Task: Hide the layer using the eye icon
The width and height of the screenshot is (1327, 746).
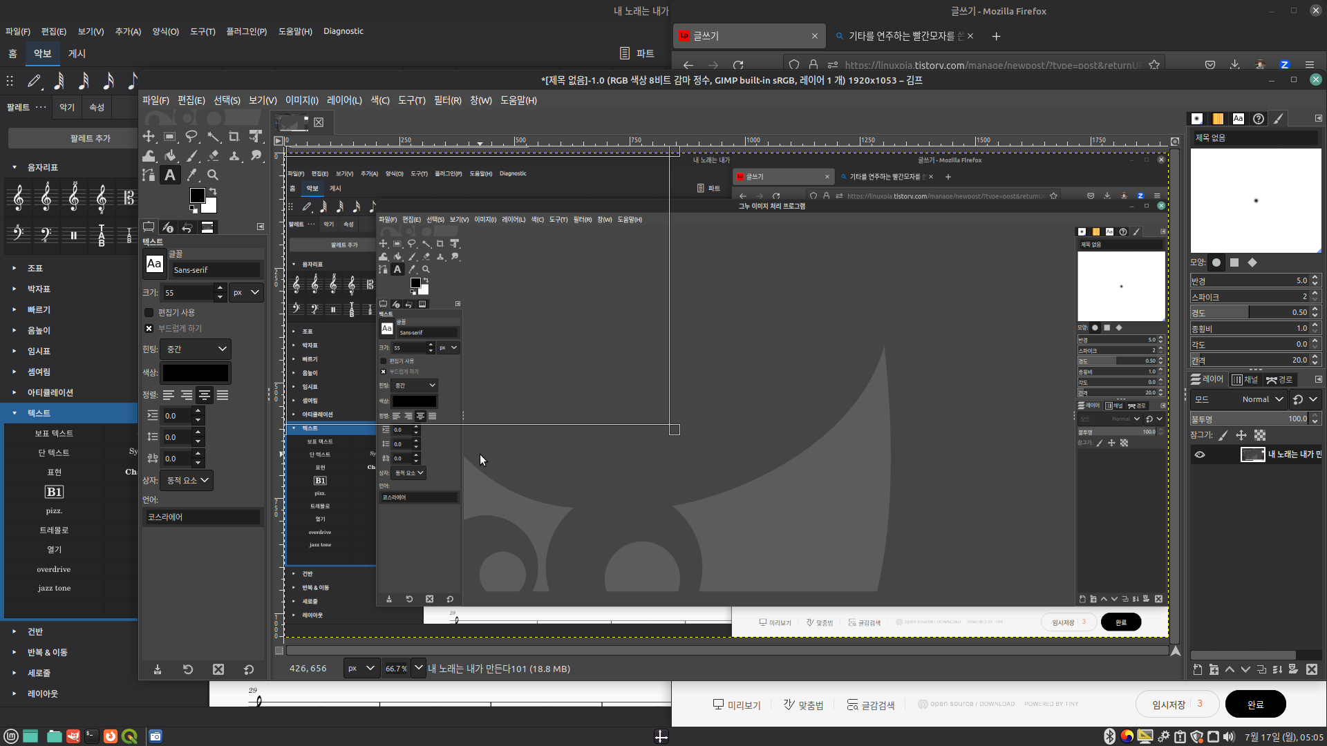Action: tap(1200, 455)
